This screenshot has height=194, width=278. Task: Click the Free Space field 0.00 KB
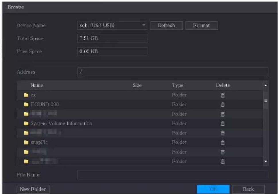[x=112, y=51]
